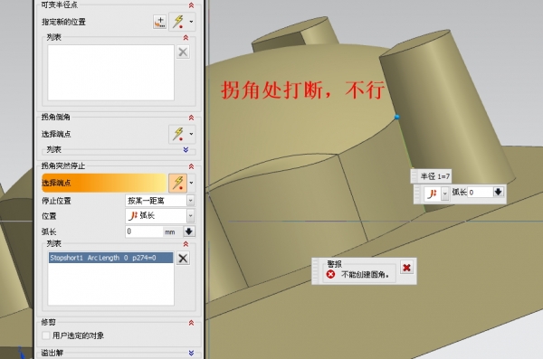Open dropdown arrow beside highlighted lightning icon
This screenshot has width=543, height=359.
(191, 183)
